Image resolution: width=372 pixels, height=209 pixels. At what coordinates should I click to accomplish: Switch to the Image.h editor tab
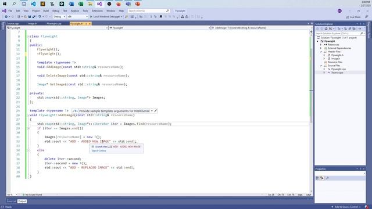coord(33,24)
